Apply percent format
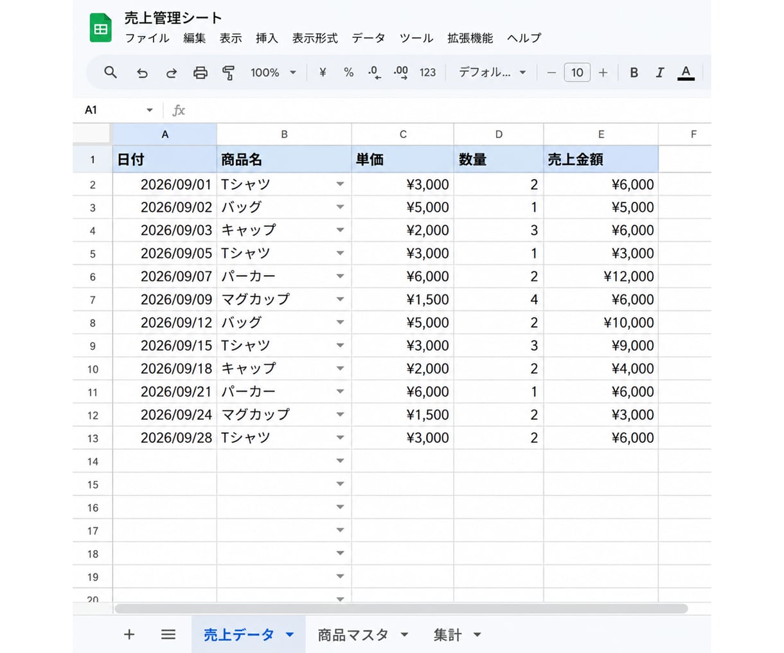The image size is (784, 653). tap(348, 73)
